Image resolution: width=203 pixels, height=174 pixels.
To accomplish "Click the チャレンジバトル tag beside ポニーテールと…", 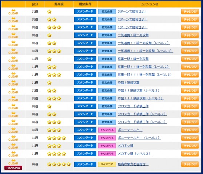I will (107, 130).
